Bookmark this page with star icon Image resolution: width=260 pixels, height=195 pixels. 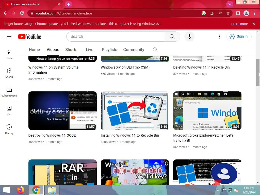pos(228,13)
